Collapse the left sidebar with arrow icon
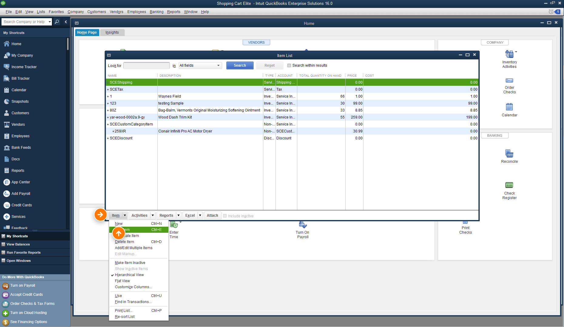This screenshot has height=327, width=564. tap(66, 22)
